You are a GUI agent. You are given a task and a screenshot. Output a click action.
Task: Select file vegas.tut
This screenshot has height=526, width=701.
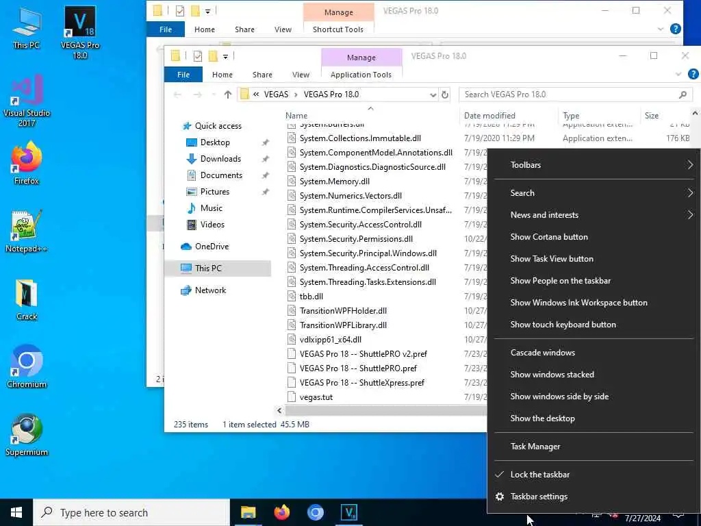(316, 397)
